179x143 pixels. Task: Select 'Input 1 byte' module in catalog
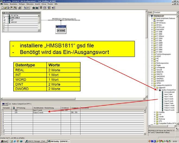168,94
